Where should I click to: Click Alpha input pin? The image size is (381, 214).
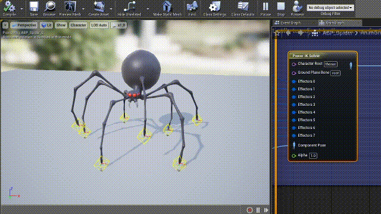click(293, 156)
